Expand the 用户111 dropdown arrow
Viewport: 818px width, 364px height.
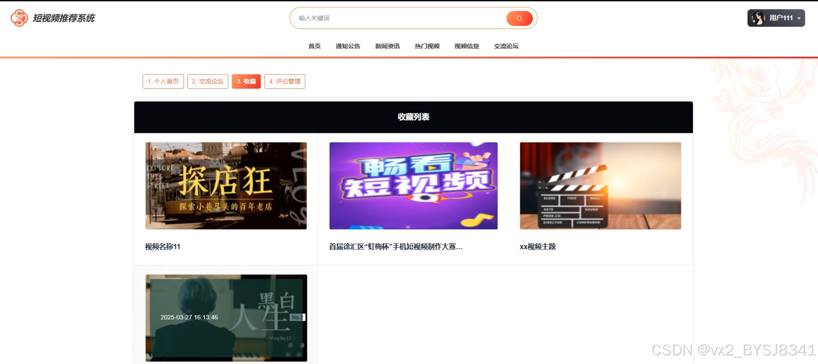coord(799,18)
